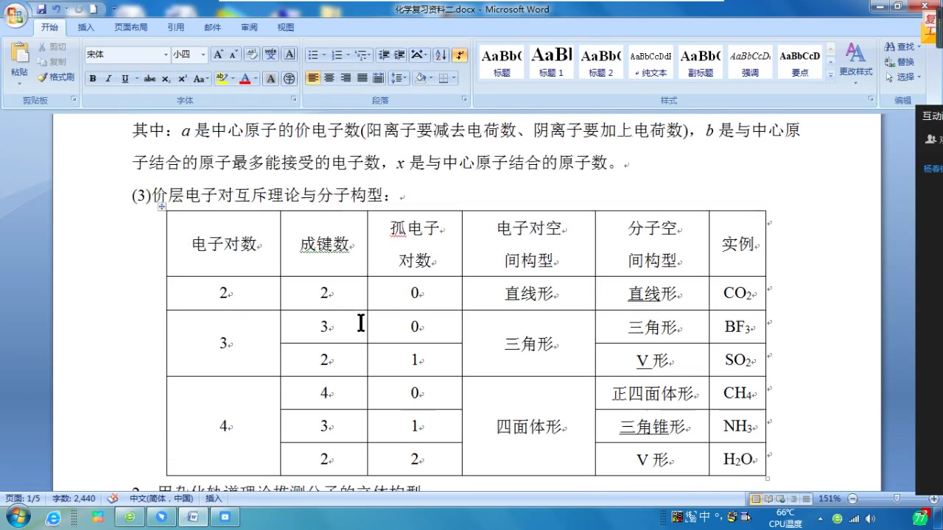Switch to Print Layout view icon
Viewport: 943px width, 530px height.
tap(756, 498)
